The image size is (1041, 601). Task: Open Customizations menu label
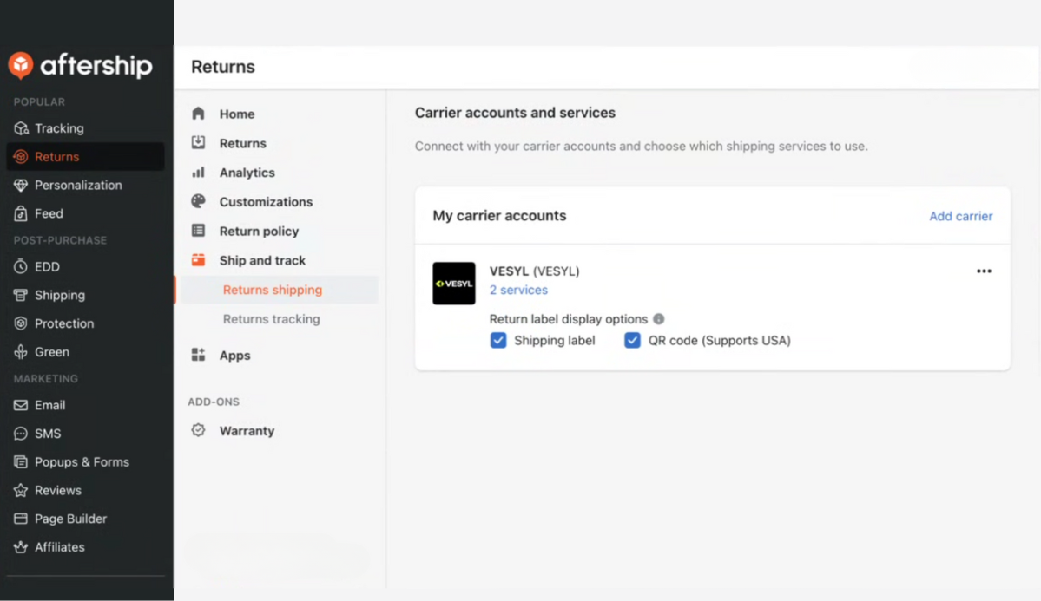pyautogui.click(x=267, y=202)
